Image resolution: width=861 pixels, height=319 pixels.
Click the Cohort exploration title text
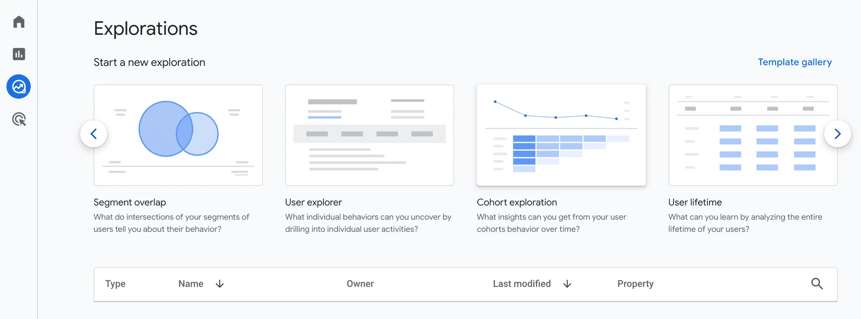[x=517, y=202]
